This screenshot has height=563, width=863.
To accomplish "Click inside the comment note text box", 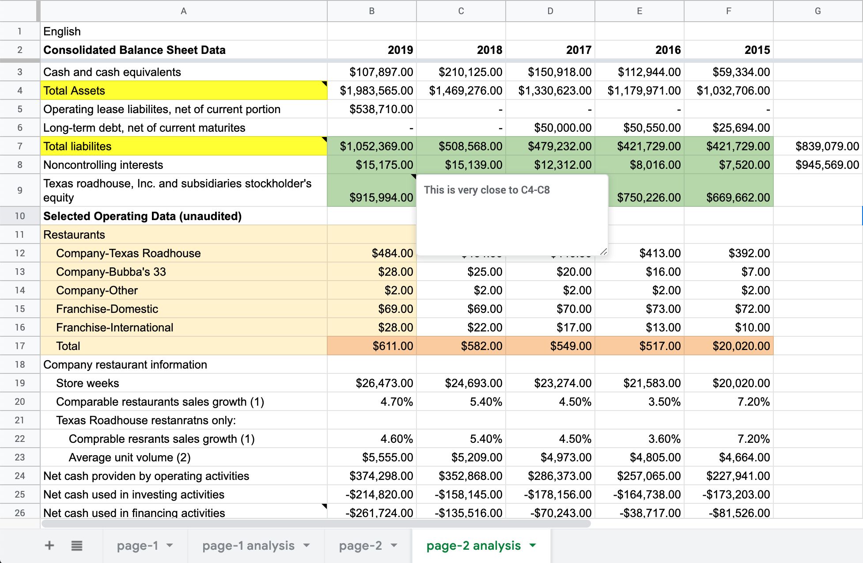I will pos(512,215).
